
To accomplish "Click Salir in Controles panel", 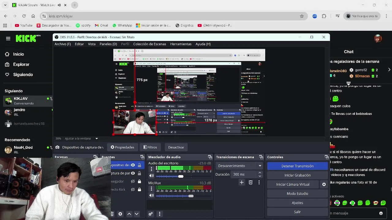I will (x=297, y=212).
